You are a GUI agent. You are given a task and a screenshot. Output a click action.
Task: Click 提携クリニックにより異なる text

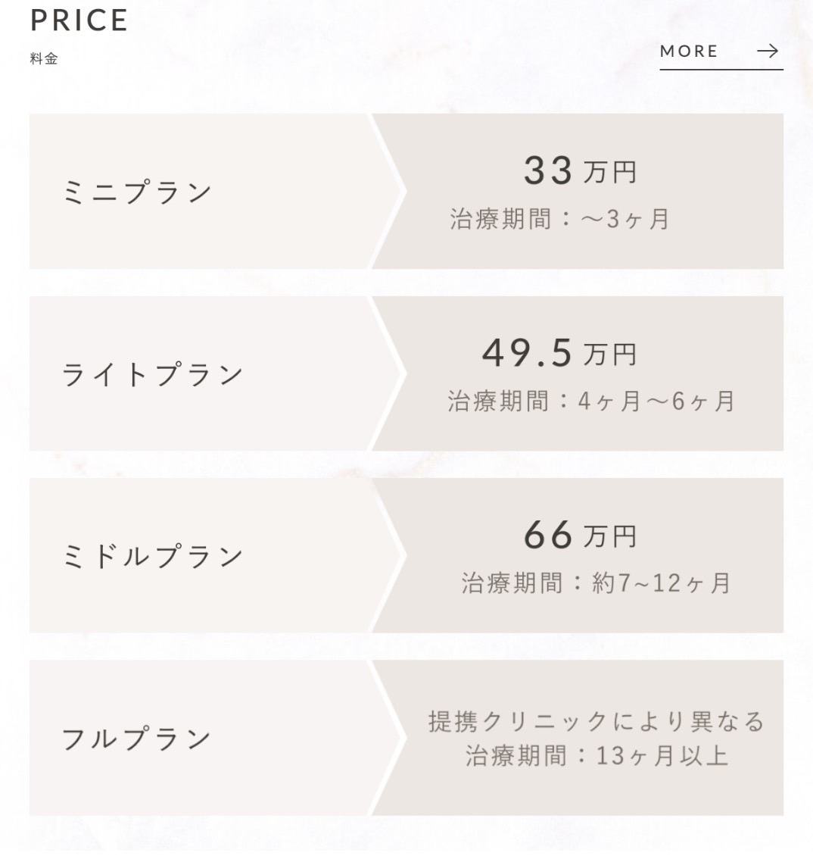tap(597, 721)
